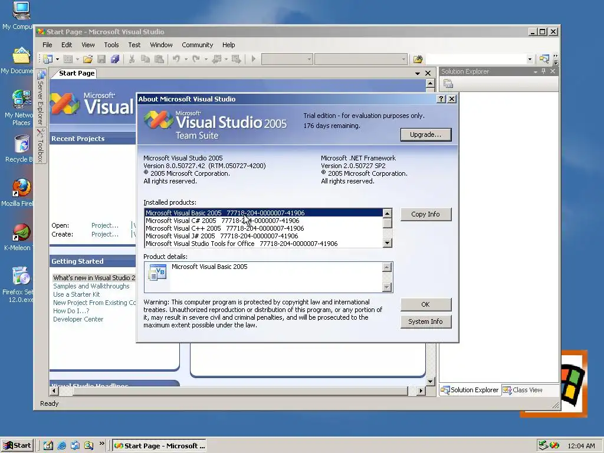604x453 pixels.
Task: Select the Start Page tab
Action: pyautogui.click(x=76, y=73)
